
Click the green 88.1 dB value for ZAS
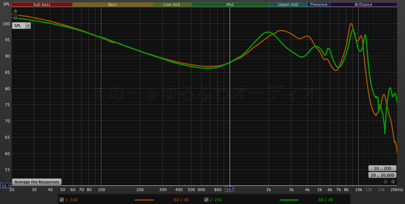326,200
